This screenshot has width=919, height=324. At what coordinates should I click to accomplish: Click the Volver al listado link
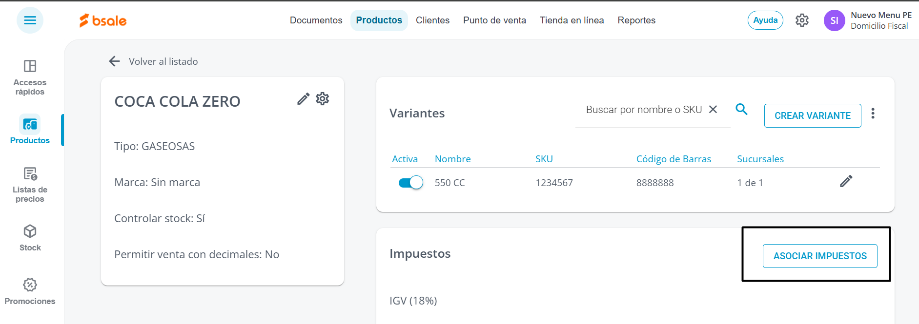[163, 61]
